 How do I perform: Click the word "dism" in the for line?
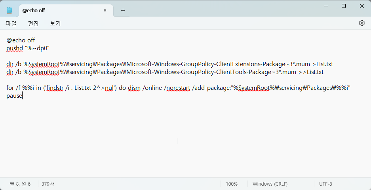click(134, 88)
